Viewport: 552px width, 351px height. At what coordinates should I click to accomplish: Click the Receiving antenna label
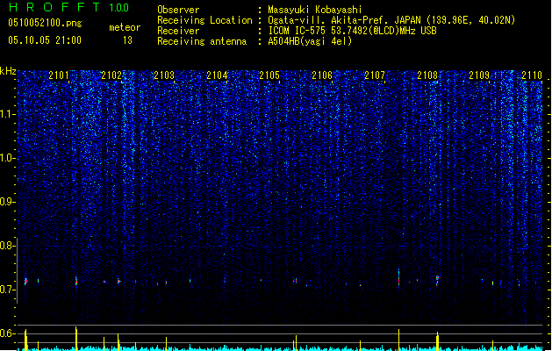click(x=202, y=41)
